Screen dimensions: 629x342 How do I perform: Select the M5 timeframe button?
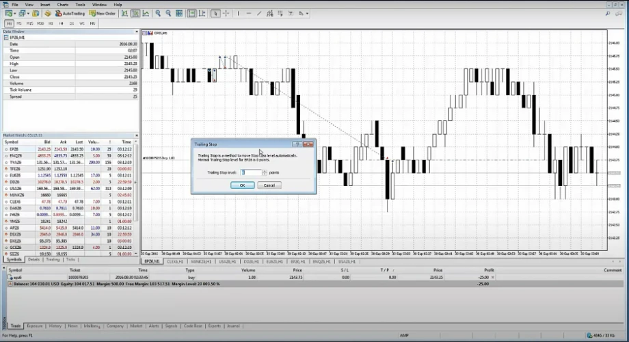(19, 23)
